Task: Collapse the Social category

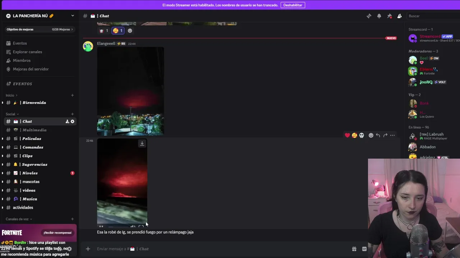Action: (12, 114)
